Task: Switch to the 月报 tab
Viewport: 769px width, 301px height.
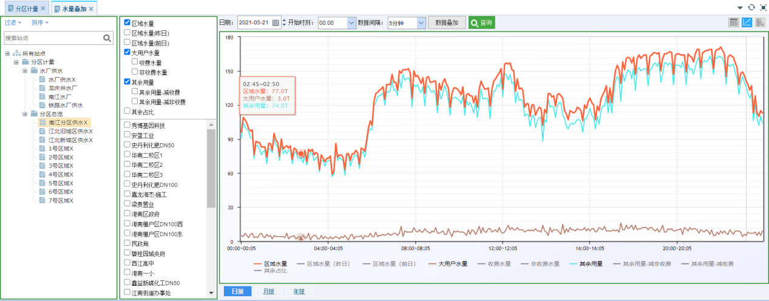Action: coord(268,291)
